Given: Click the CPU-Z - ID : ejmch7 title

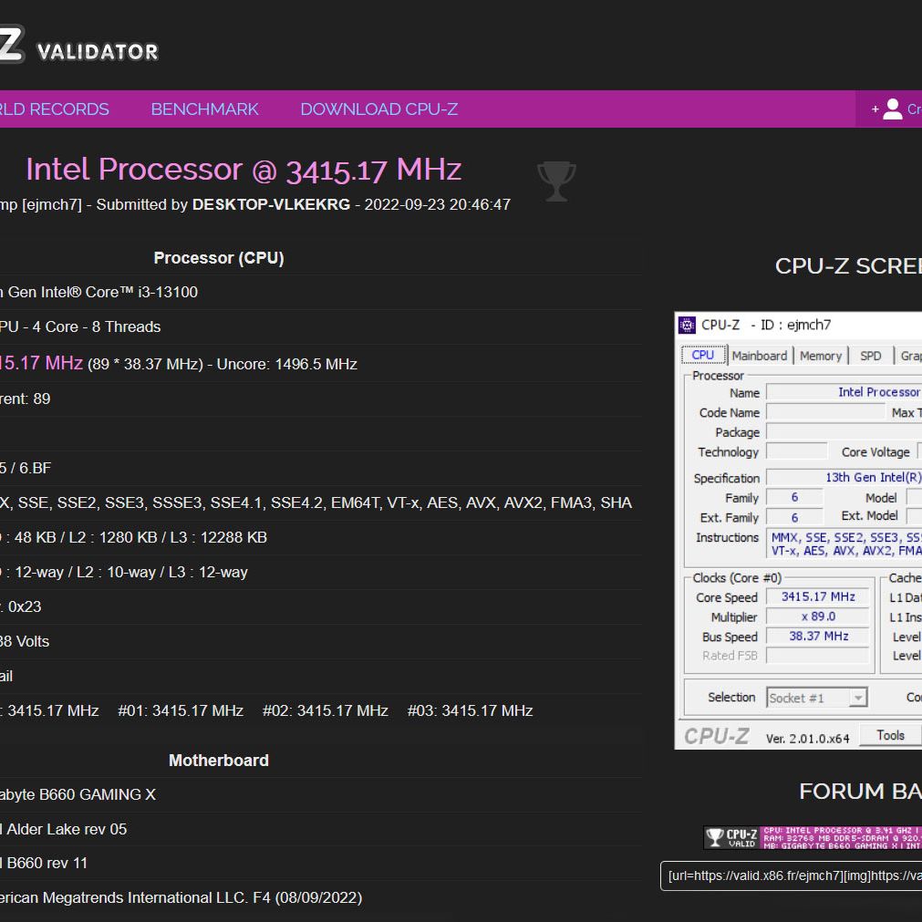Looking at the screenshot, I should click(765, 326).
